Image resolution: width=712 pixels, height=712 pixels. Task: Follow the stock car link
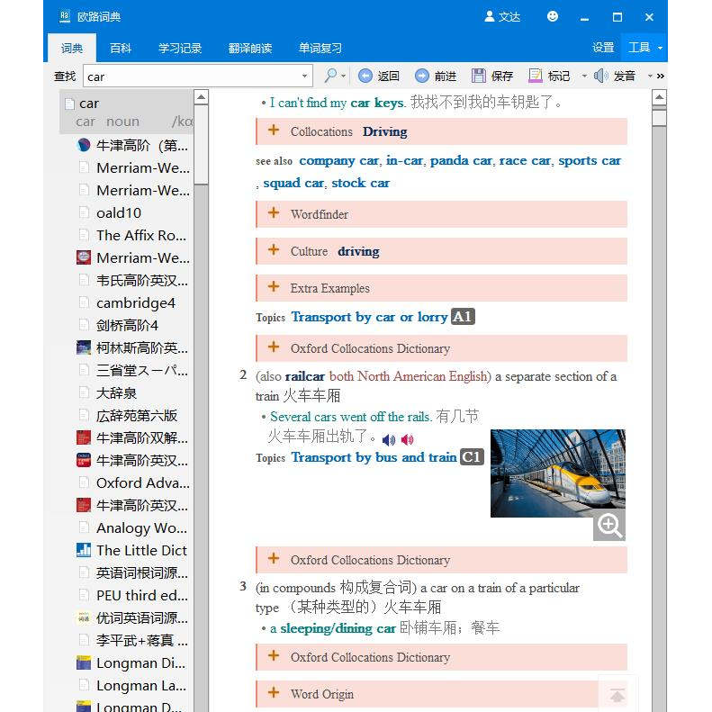coord(361,183)
